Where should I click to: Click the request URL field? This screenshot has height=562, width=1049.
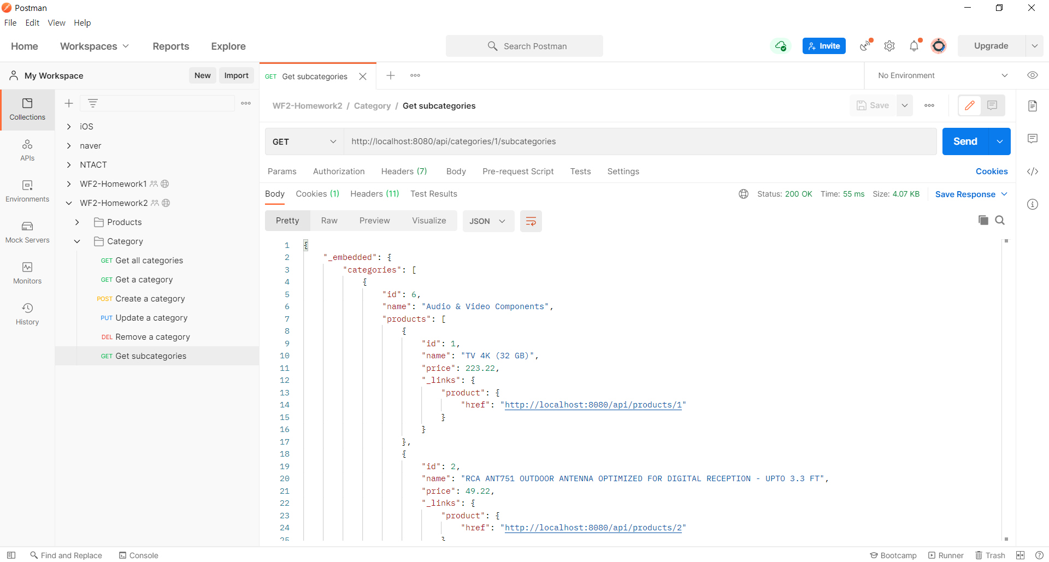pos(640,141)
